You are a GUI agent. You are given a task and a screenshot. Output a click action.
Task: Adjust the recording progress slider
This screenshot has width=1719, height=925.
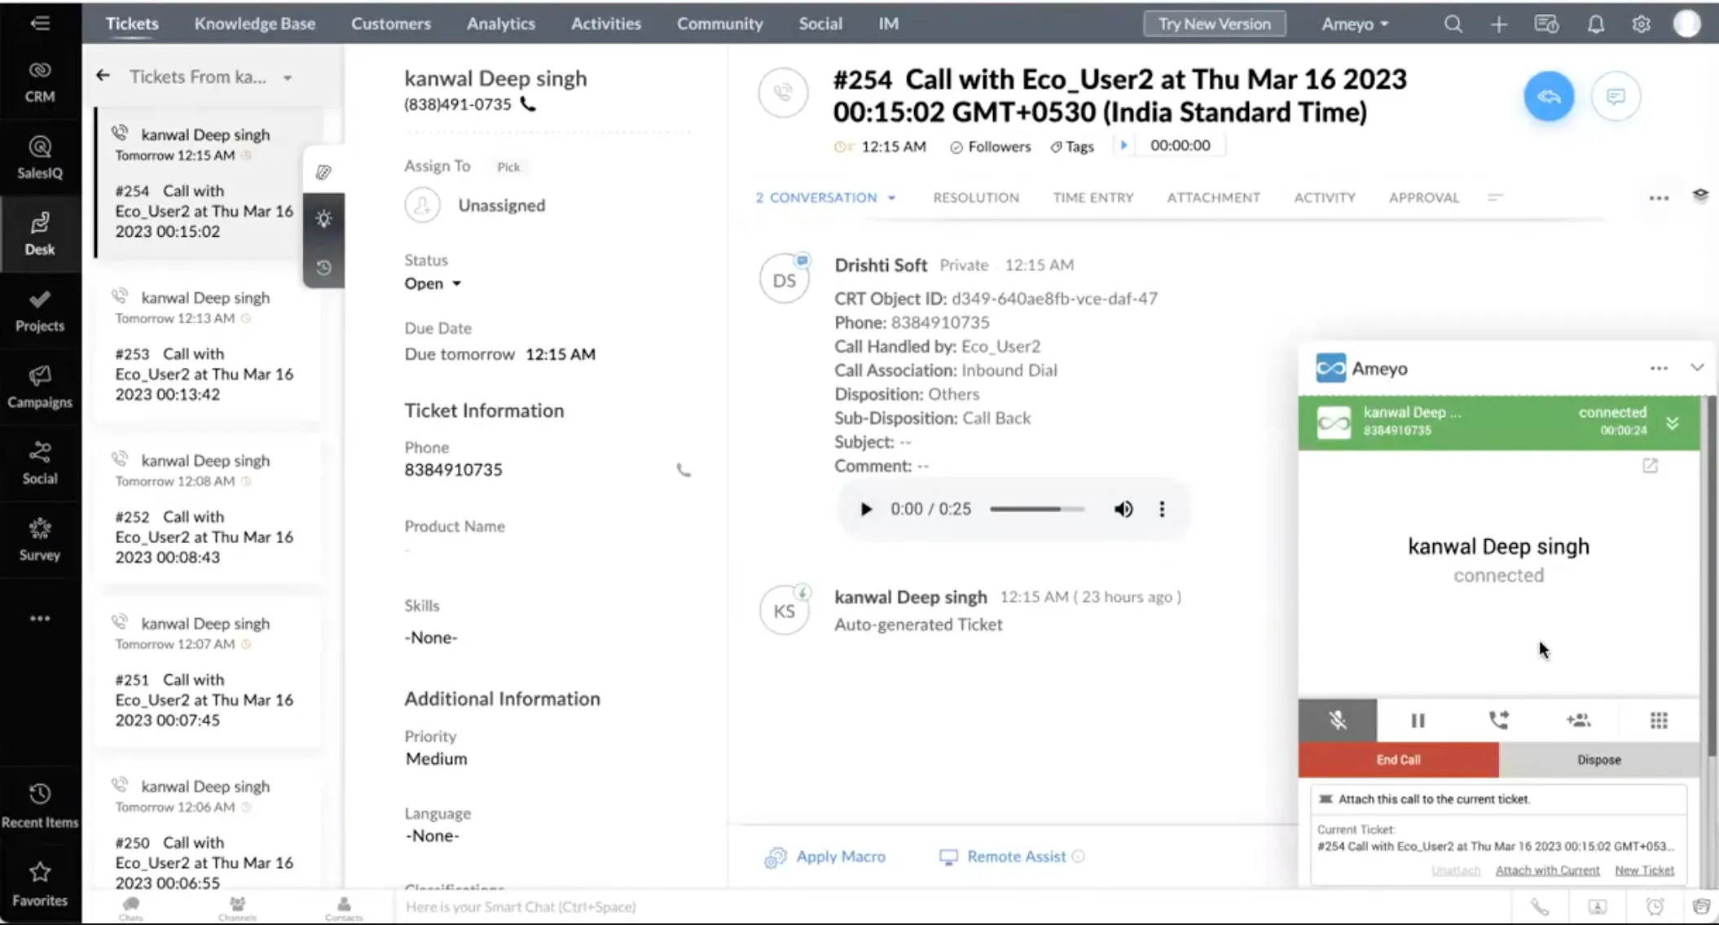pos(1036,509)
